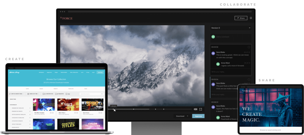This screenshot has width=304, height=135.
Task: Click the 00:08:32 comment timestamp
Action: (x=215, y=102)
